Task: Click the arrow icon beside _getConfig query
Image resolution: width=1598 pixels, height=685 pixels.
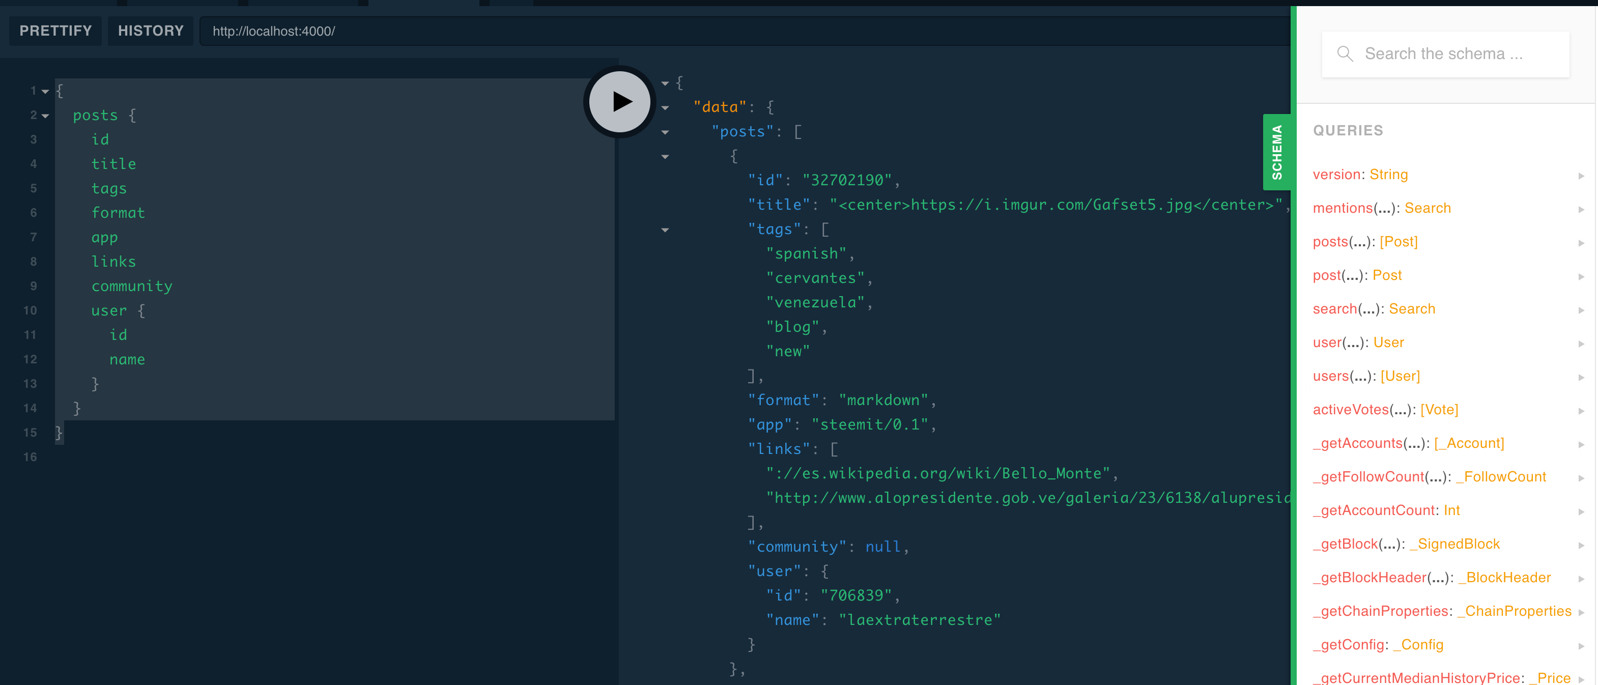Action: click(x=1581, y=646)
